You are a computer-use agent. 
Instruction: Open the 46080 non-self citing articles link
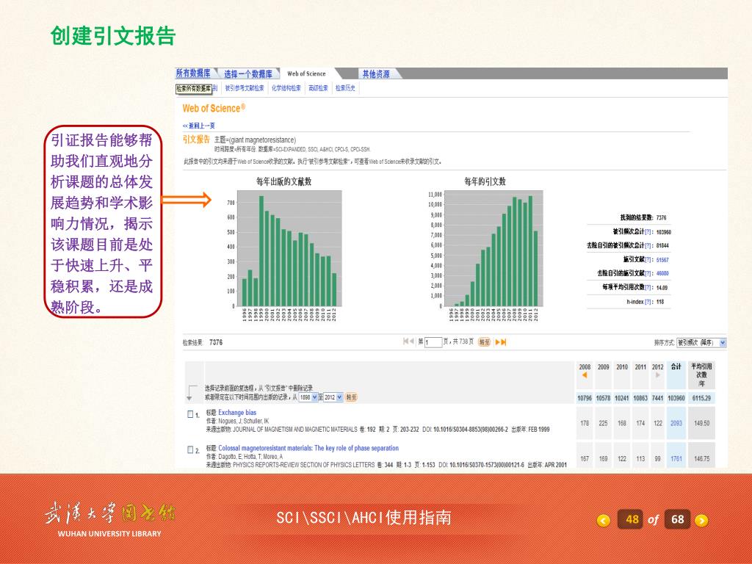(x=662, y=274)
